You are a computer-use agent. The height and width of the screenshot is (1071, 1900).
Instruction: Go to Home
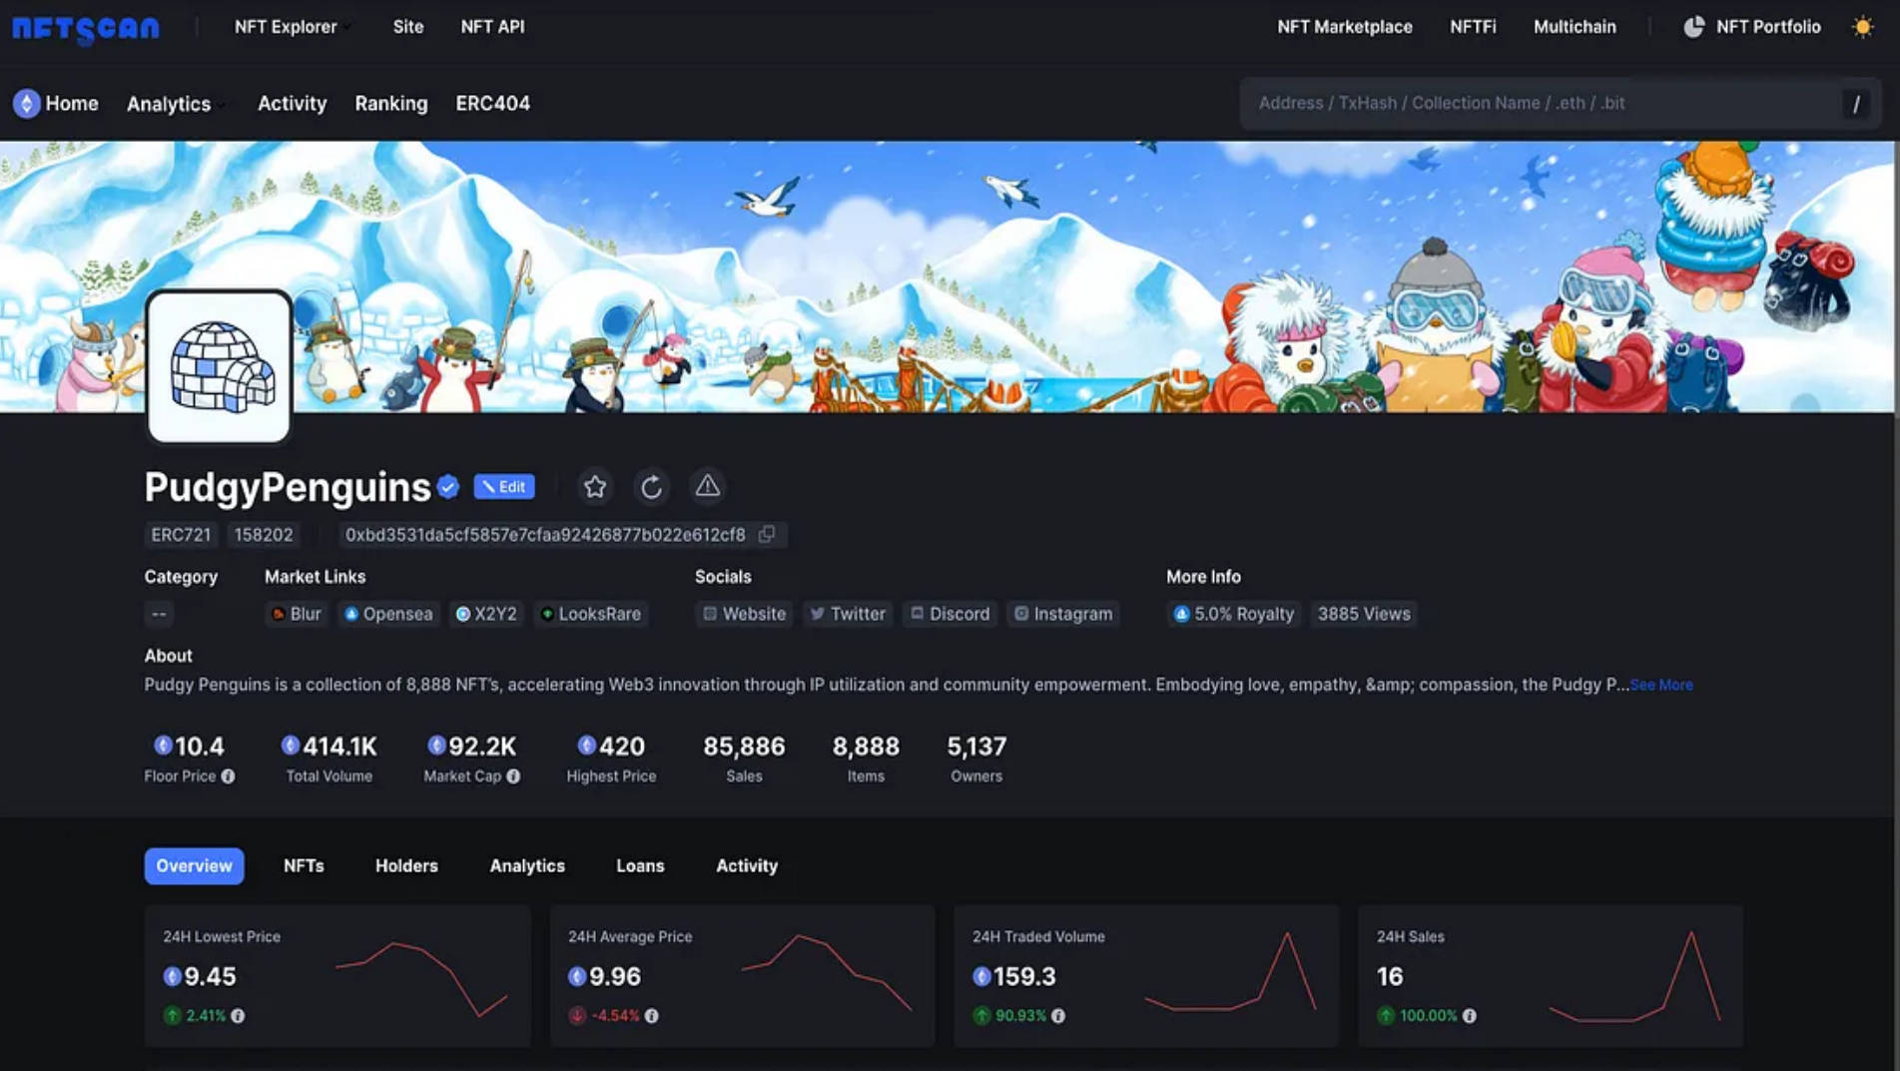point(72,103)
